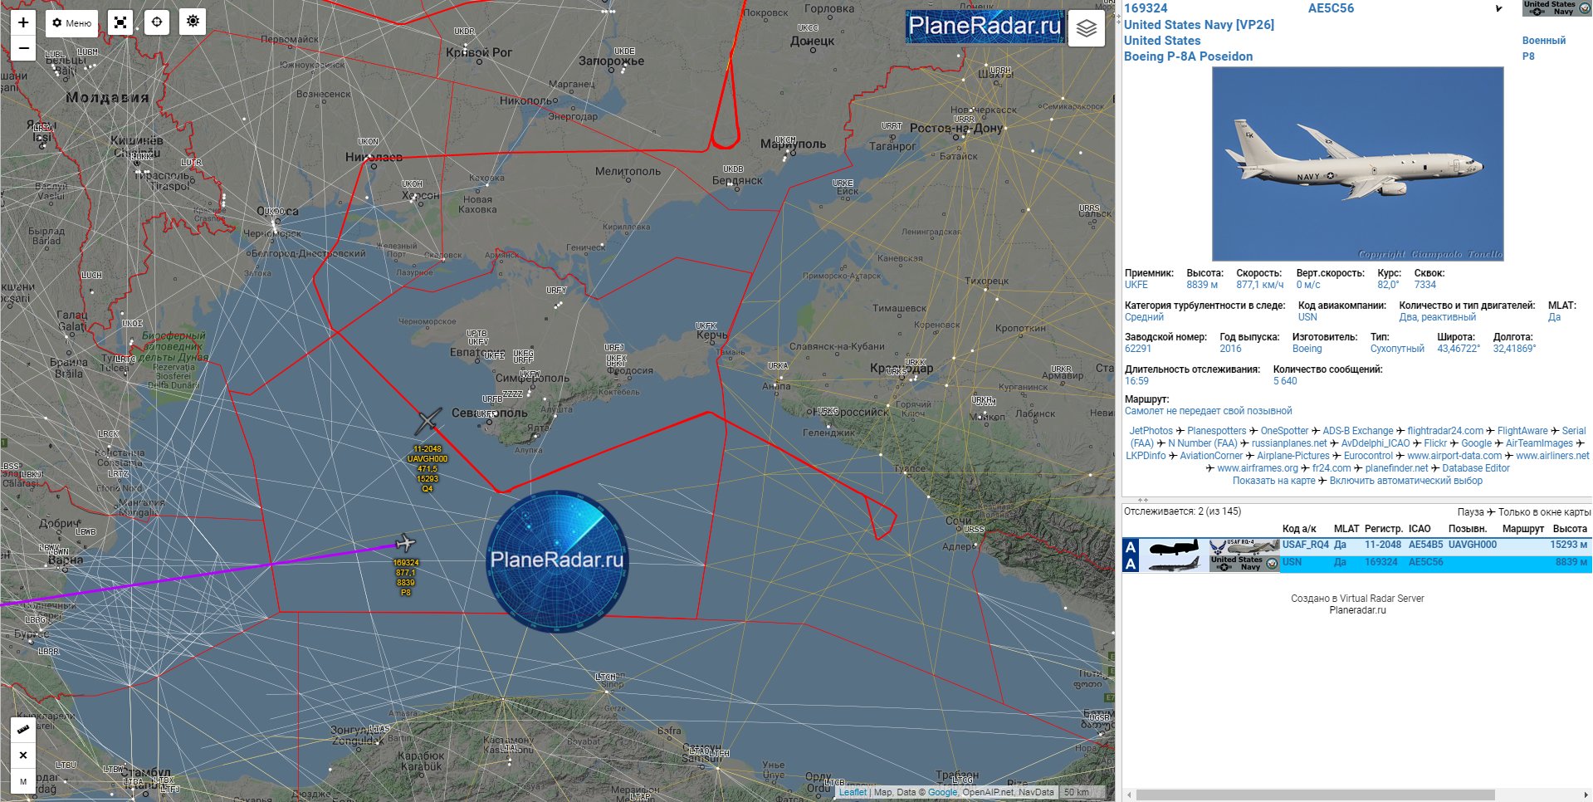Open the Planeradar.ru footer link

(x=1357, y=610)
